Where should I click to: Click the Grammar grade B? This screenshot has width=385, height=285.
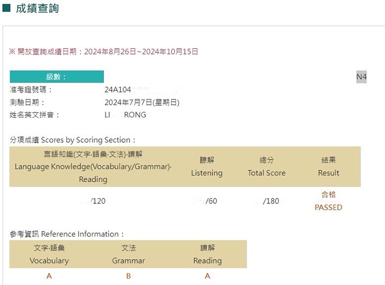pos(129,276)
